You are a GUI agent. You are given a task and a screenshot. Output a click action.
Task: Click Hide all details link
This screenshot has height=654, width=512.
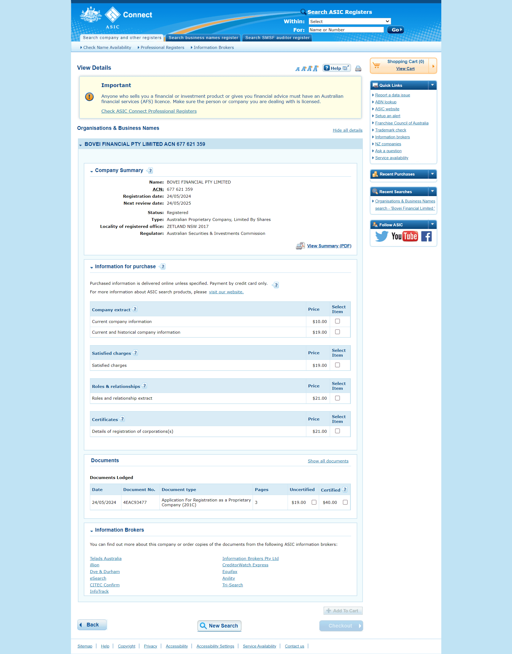tap(347, 130)
